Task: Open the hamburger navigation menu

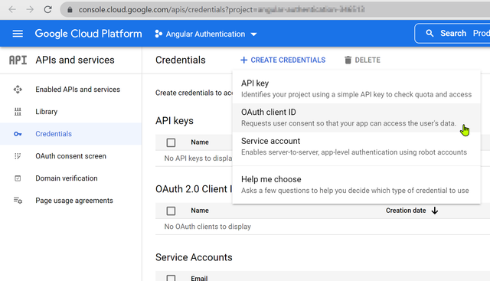Action: point(18,34)
